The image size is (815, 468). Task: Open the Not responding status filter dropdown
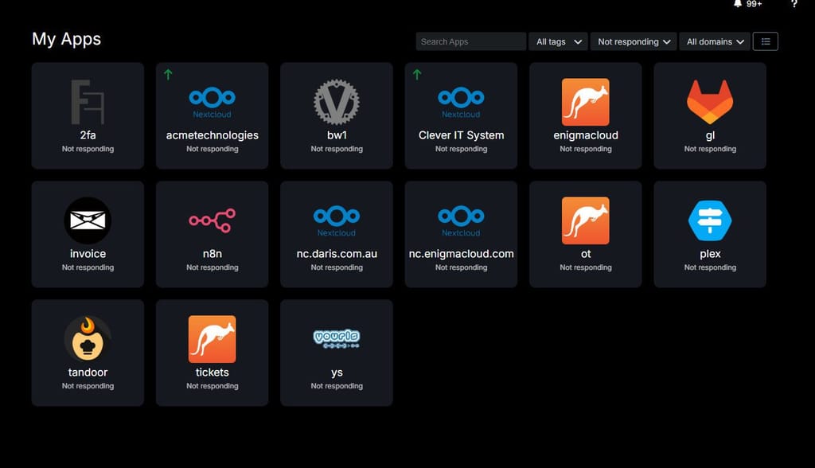point(633,41)
